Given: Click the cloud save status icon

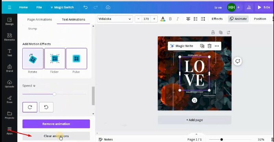Looking at the screenshot, I should [108, 7].
